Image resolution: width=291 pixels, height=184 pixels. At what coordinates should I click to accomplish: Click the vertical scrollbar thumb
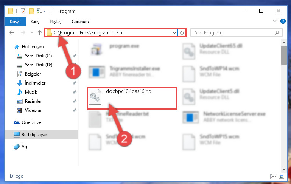click(x=284, y=55)
